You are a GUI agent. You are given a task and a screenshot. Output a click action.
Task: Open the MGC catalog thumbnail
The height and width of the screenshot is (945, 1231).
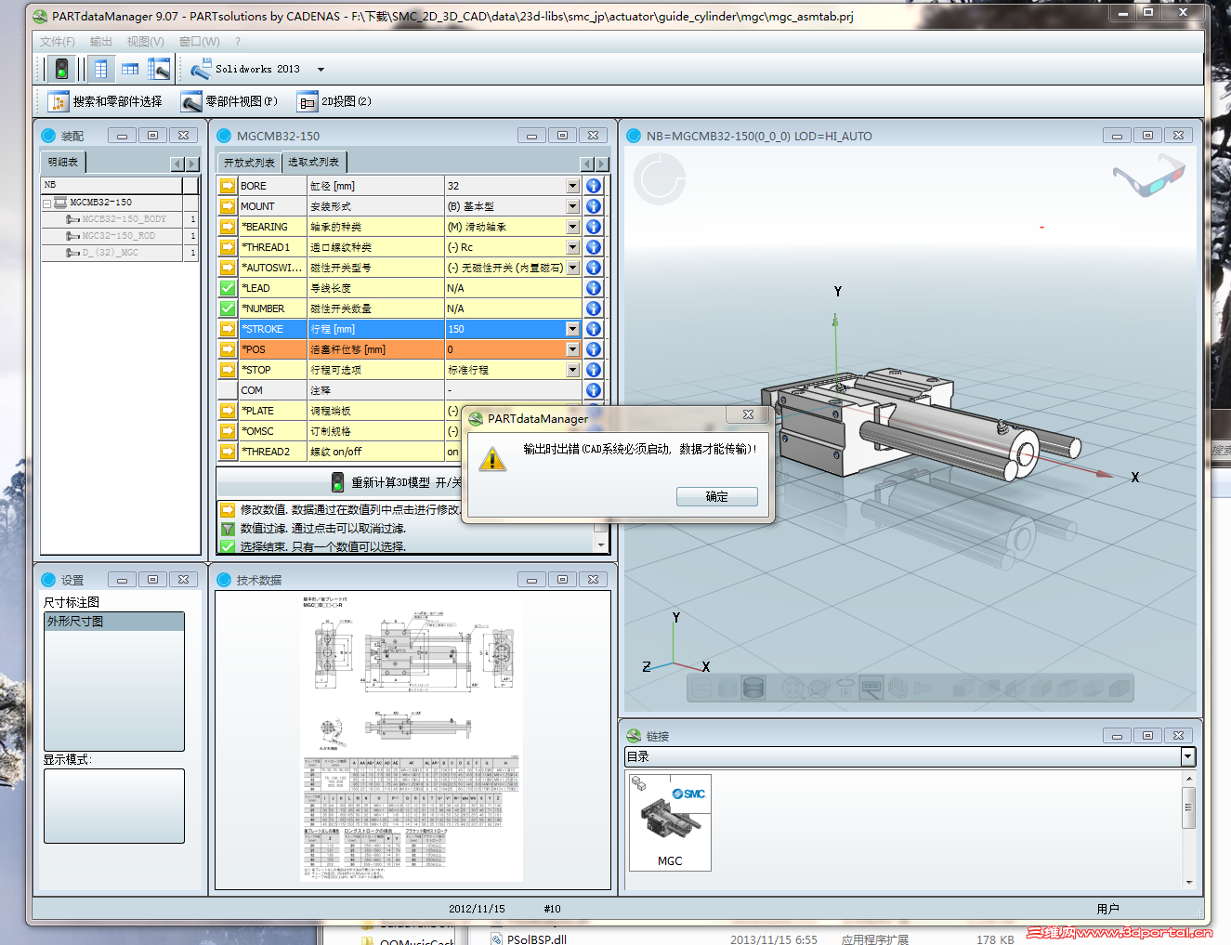(x=670, y=822)
